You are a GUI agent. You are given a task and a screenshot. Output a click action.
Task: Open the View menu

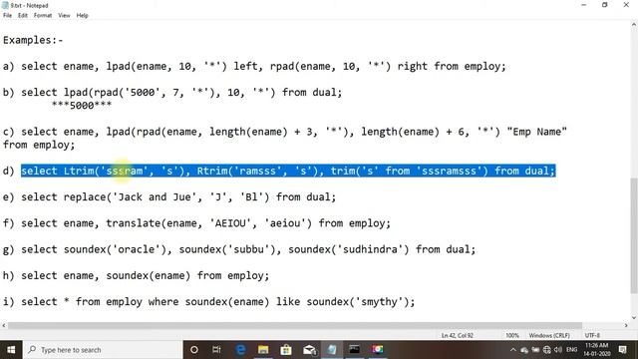(64, 16)
